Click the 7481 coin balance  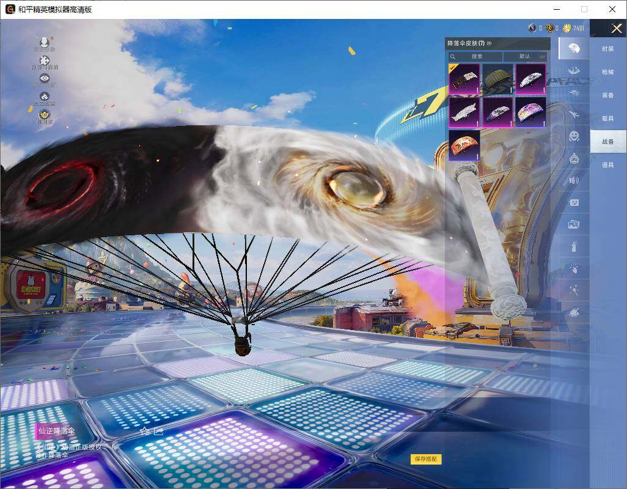(x=578, y=28)
